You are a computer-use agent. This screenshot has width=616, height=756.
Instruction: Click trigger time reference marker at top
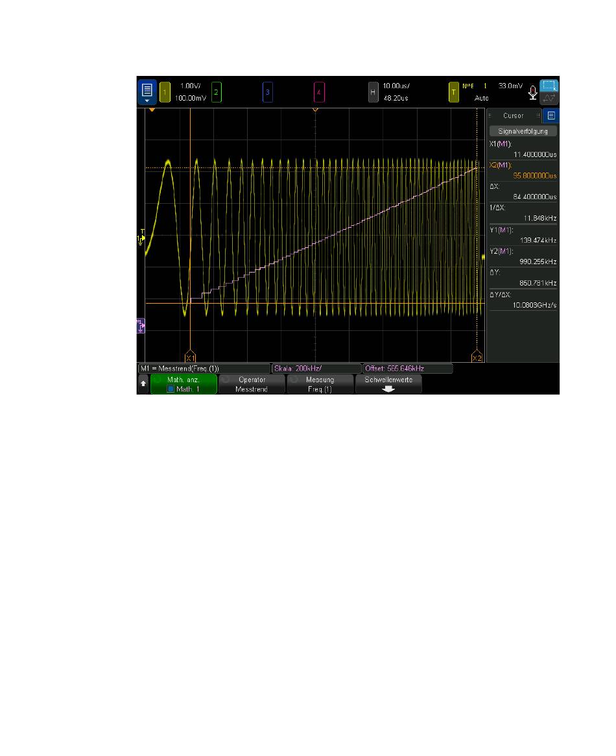point(315,110)
